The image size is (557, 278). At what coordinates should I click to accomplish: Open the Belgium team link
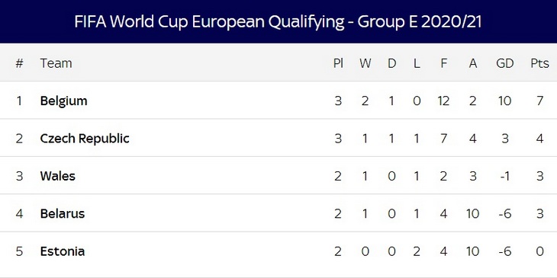(x=63, y=101)
